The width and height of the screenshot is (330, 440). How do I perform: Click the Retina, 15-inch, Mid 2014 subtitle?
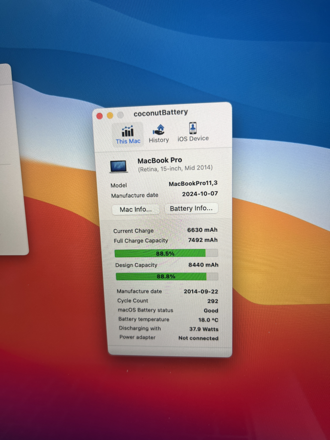pos(175,168)
